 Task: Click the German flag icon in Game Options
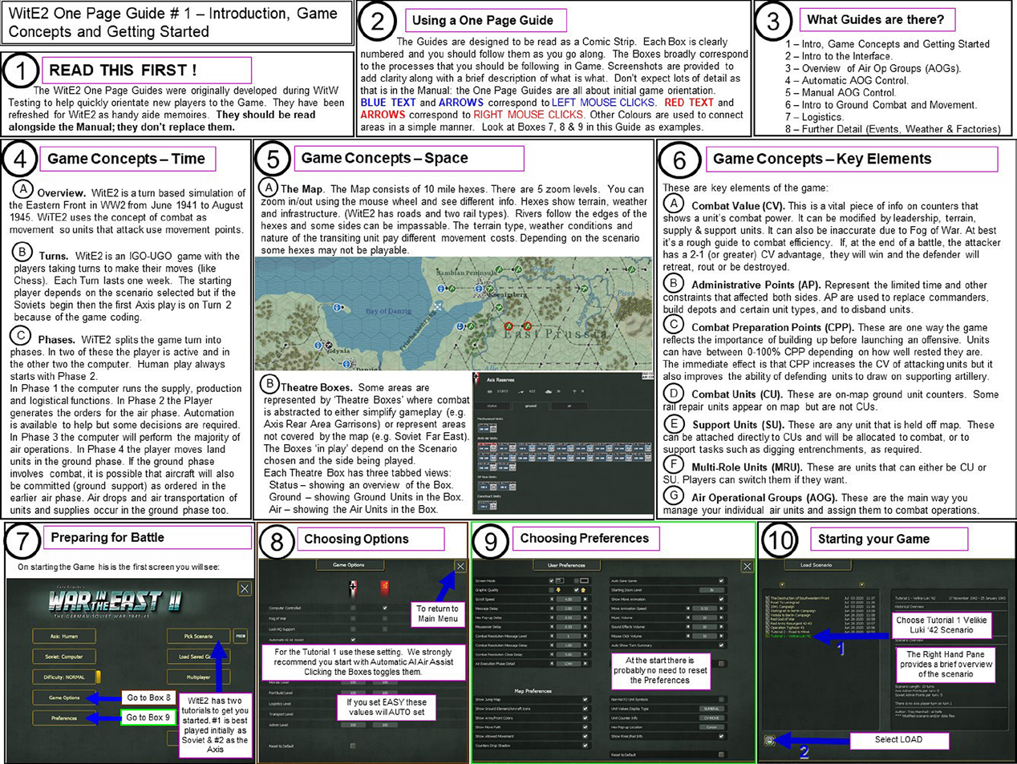(352, 587)
